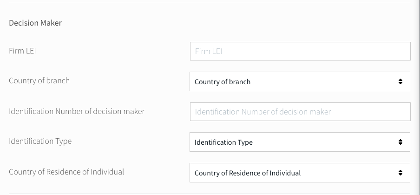This screenshot has height=195, width=420.
Task: Click the divider line above Decision Maker
Action: [x=209, y=3]
